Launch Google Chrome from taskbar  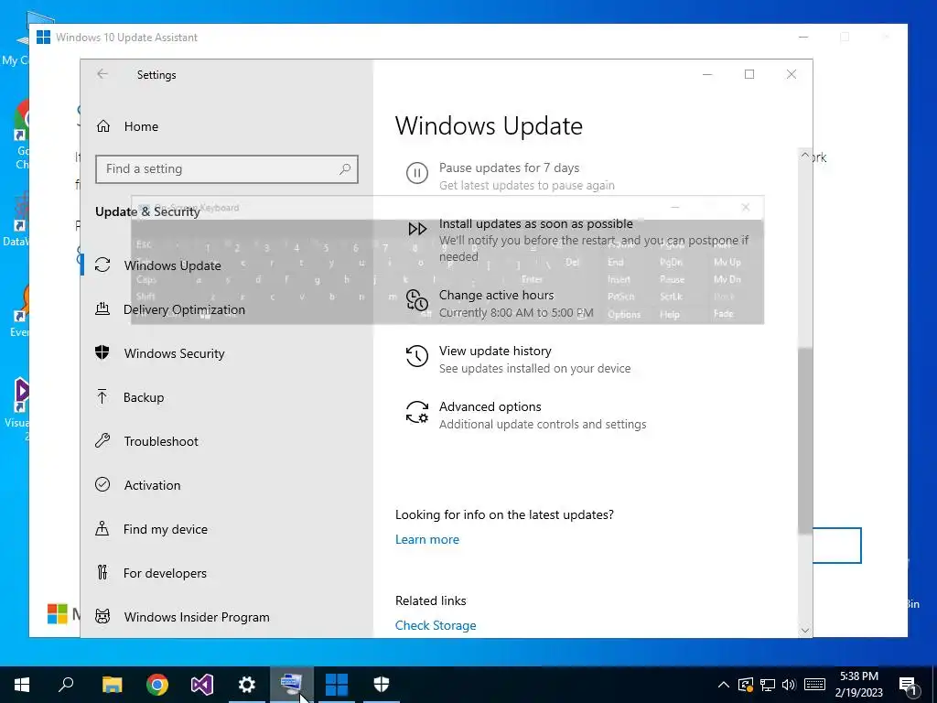(x=157, y=685)
